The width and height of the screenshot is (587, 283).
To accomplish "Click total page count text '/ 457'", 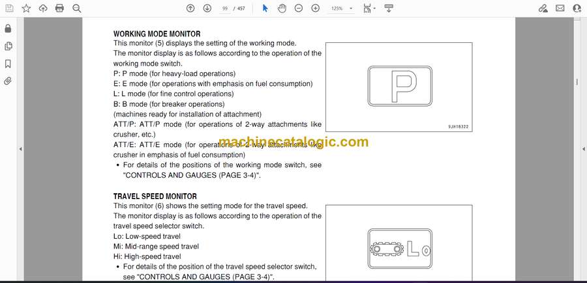I will 239,8.
